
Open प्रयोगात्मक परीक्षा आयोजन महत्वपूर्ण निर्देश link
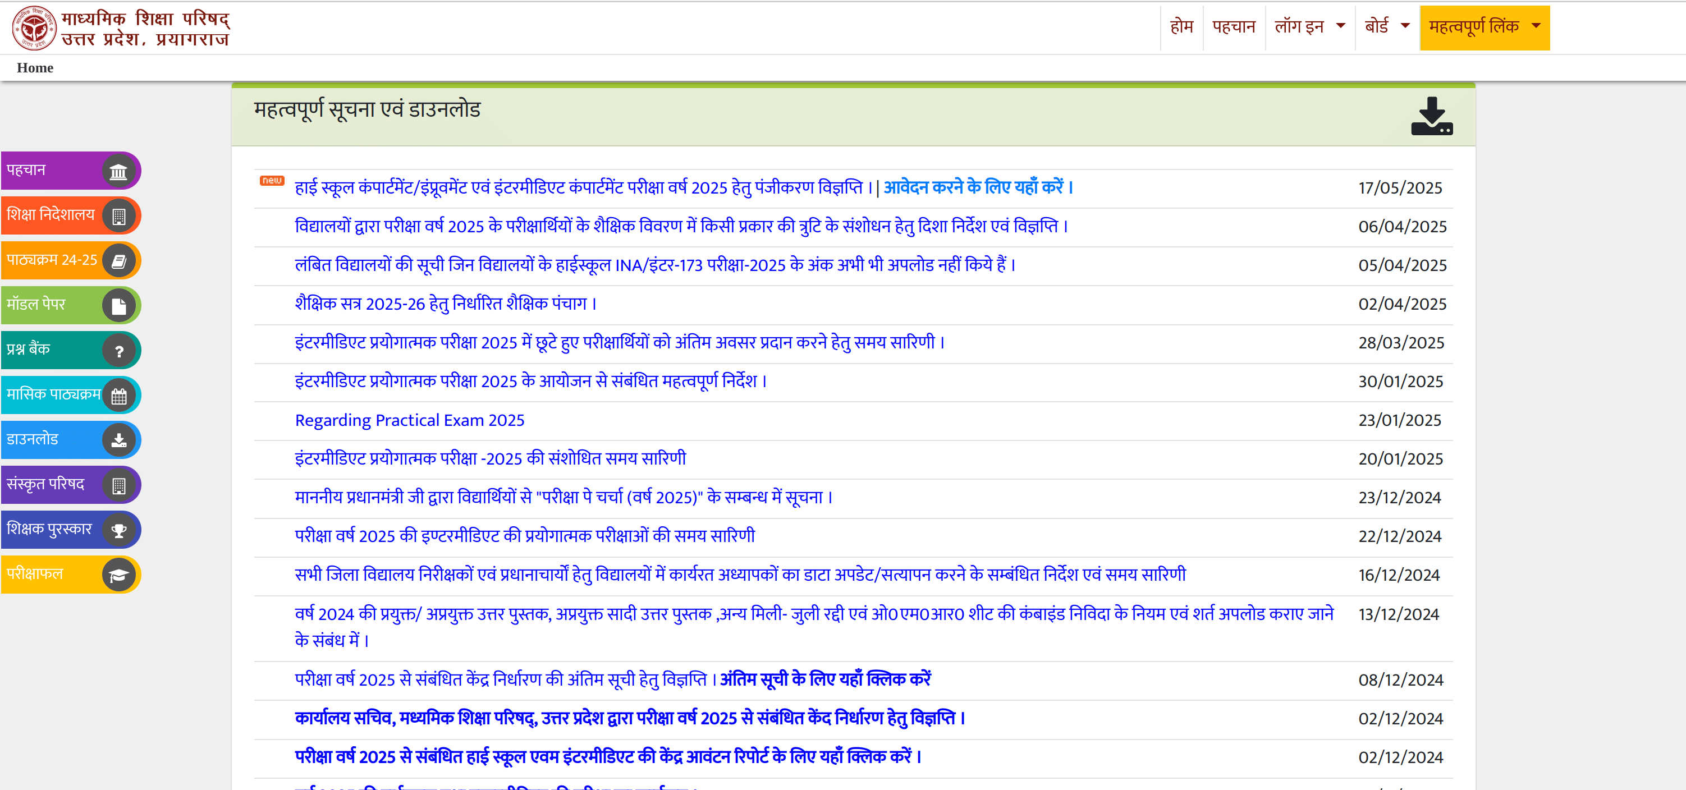530,381
